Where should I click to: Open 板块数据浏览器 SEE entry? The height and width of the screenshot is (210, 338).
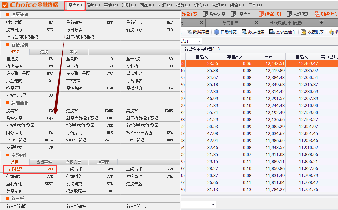90,125
